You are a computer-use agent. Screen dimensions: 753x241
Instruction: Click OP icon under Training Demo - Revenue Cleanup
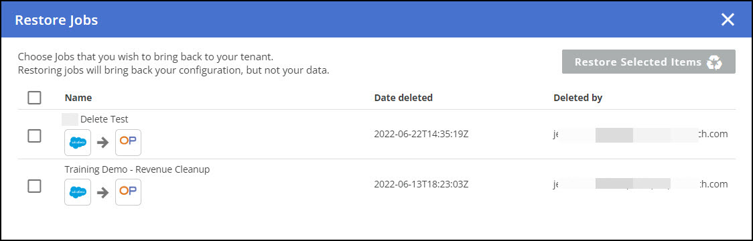click(128, 192)
